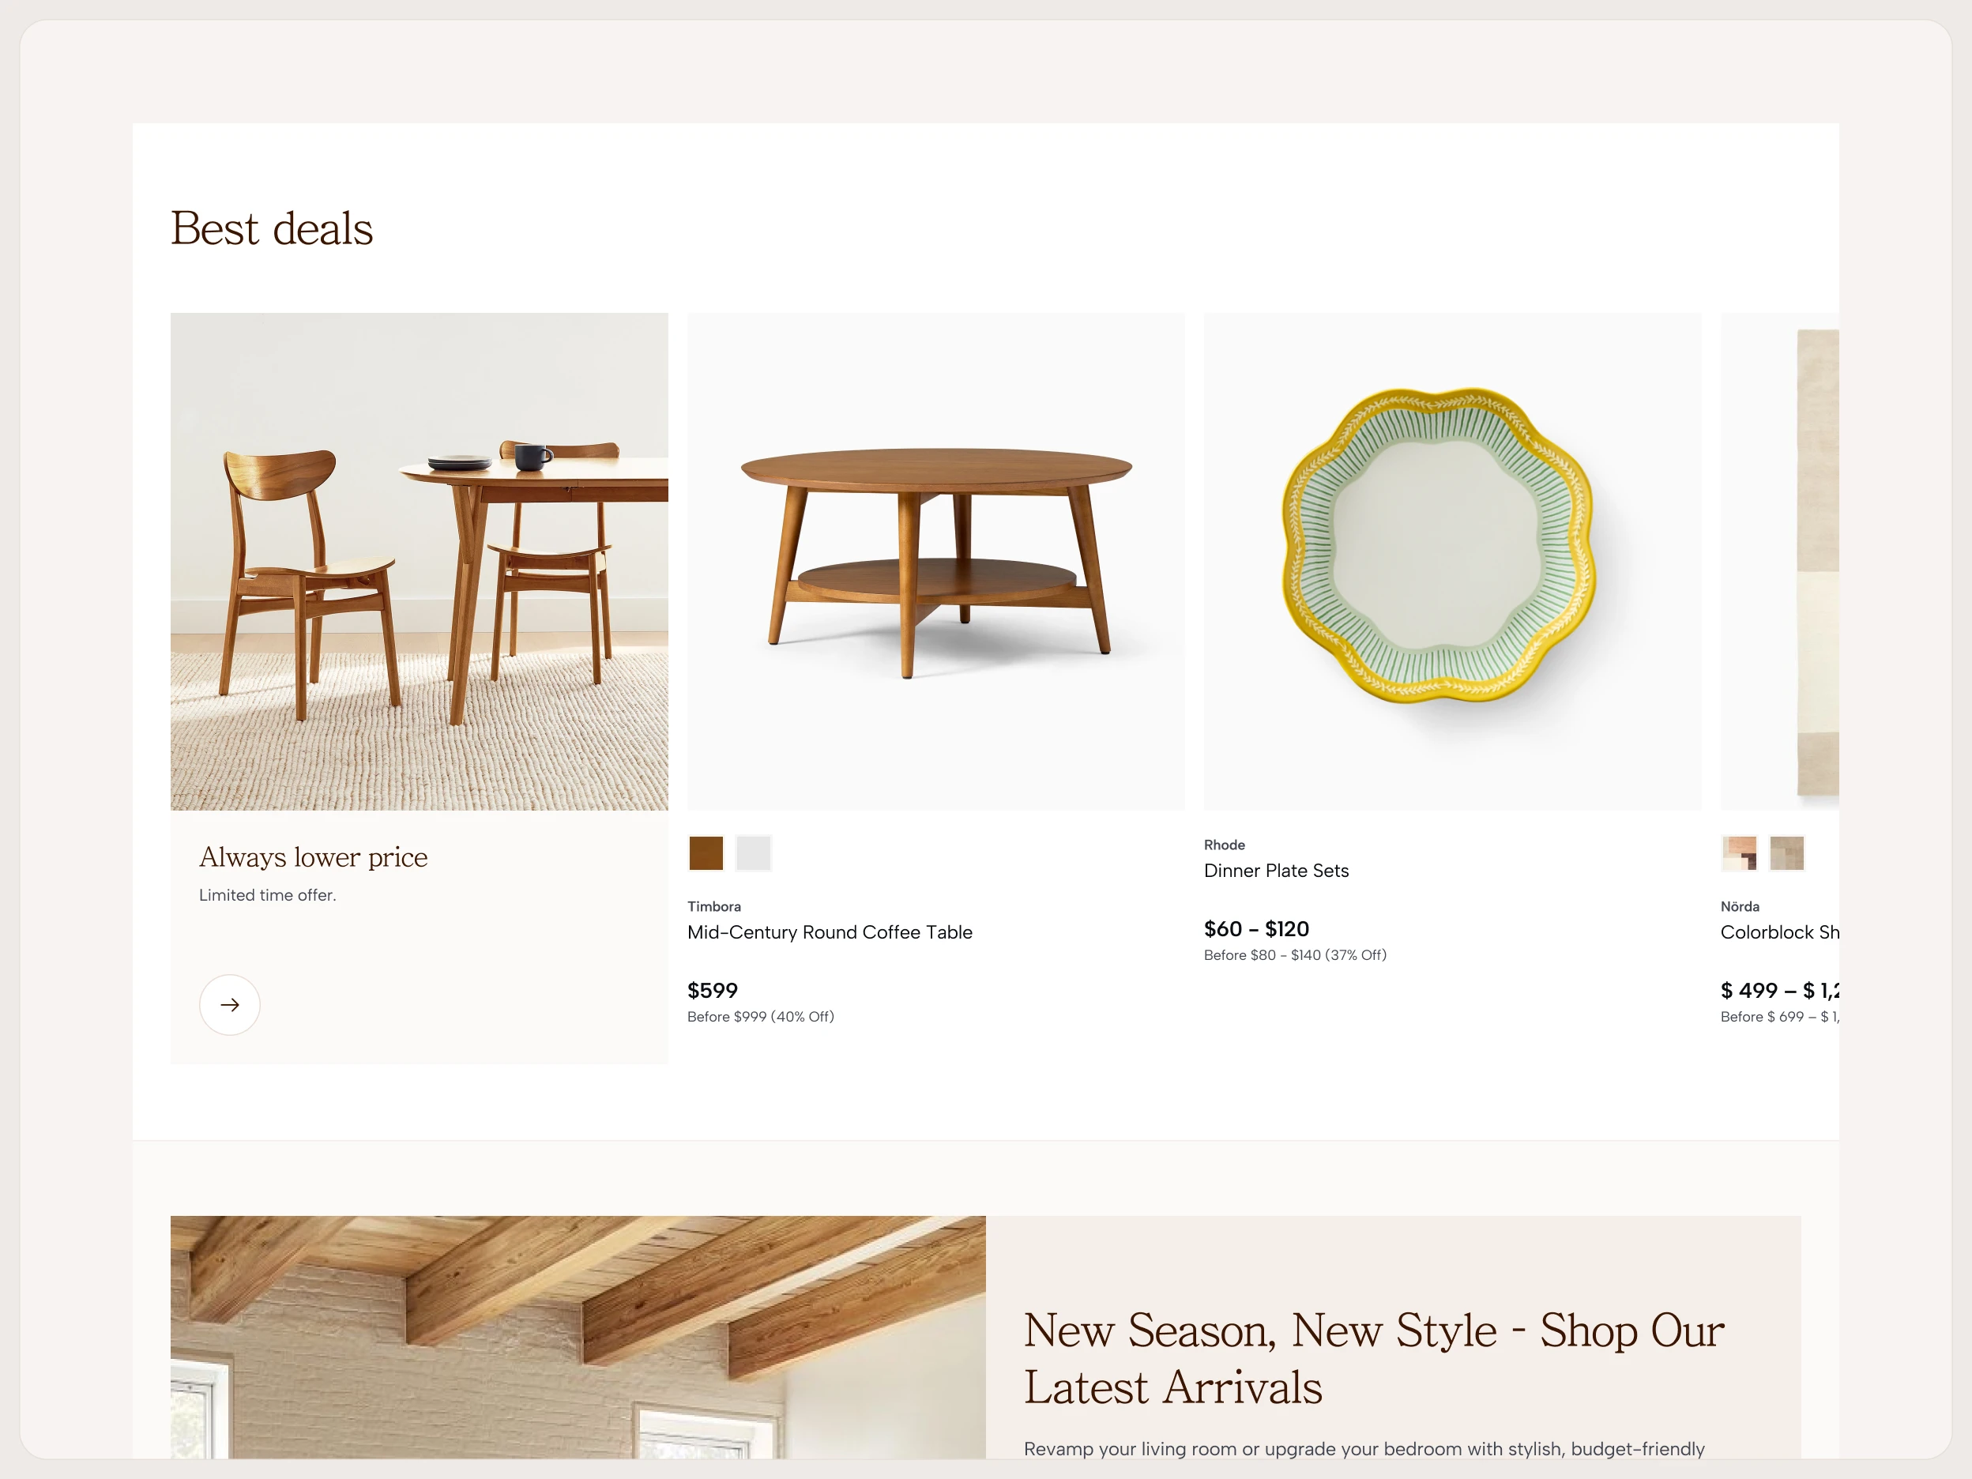
Task: Click the wooden ceiling beams banner image
Action: [x=578, y=1338]
